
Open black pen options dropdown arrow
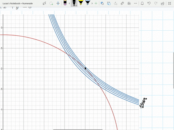(x=76, y=5)
